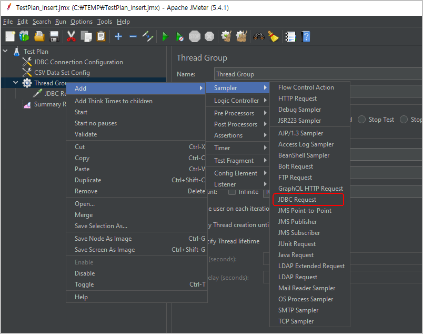Click the Test Plan flask icon
423x334 pixels.
17,51
